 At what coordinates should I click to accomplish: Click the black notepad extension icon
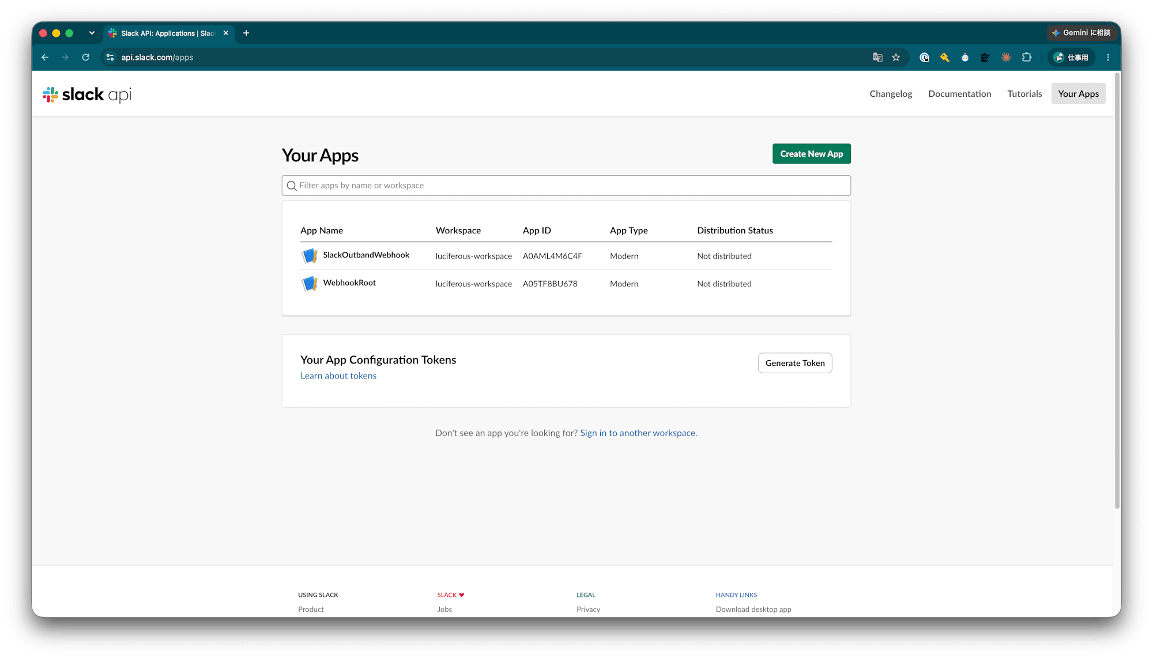pyautogui.click(x=985, y=58)
